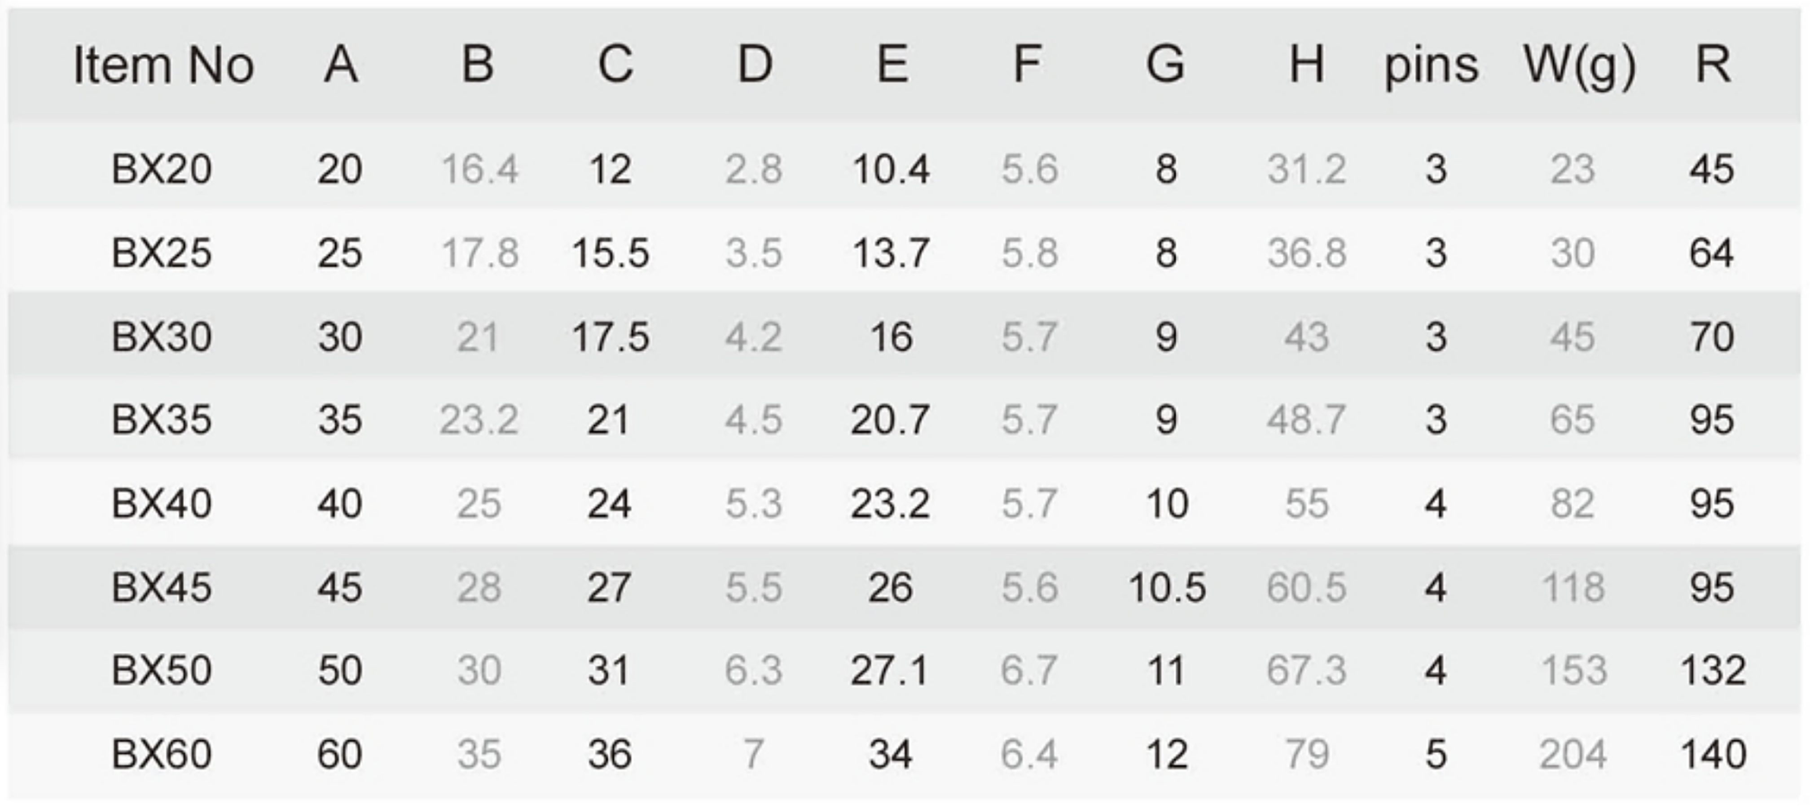This screenshot has width=1810, height=808.
Task: Select the 67.3 value in column H
Action: (x=1306, y=670)
